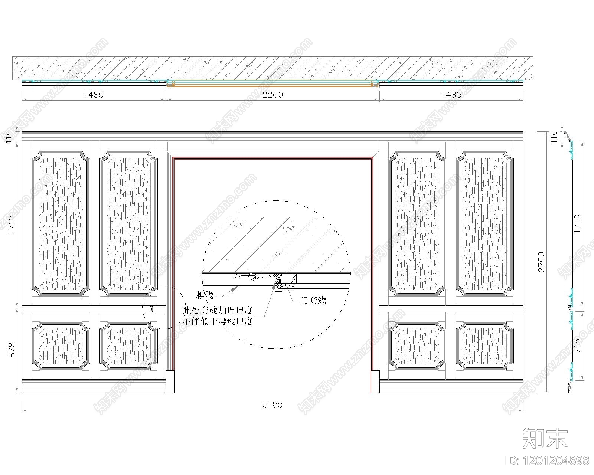The image size is (594, 475).
Task: Click the "不能低于腰线厚度" annotation line
Action: 218,322
